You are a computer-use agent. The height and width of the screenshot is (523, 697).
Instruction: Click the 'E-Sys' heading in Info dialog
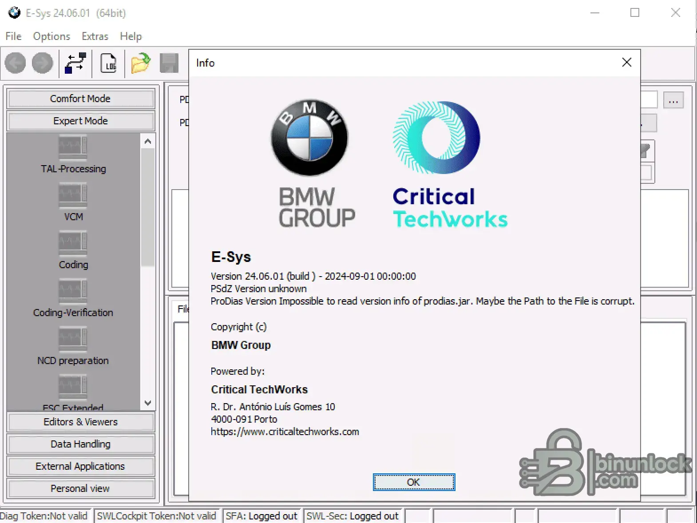231,257
